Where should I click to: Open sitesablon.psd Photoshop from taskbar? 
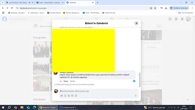(68, 107)
